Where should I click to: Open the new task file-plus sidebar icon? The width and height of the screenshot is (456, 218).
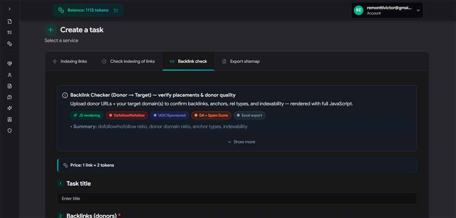pyautogui.click(x=9, y=21)
